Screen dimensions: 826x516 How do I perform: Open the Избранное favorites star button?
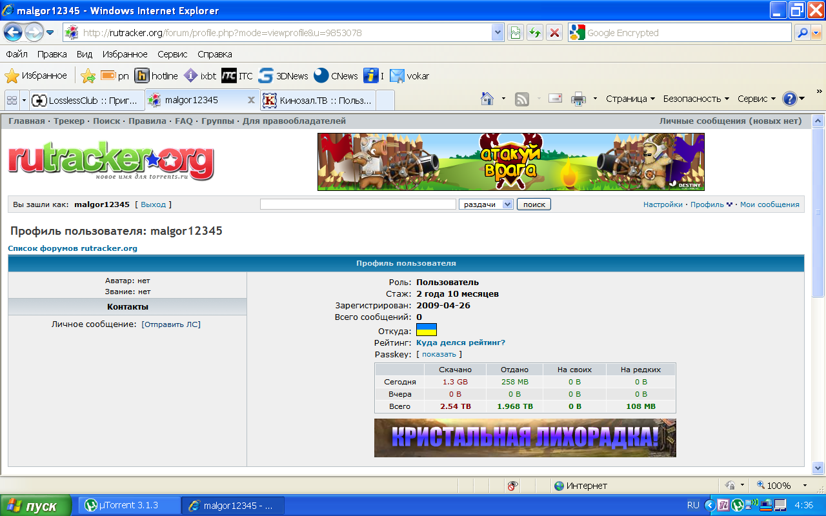tap(36, 76)
